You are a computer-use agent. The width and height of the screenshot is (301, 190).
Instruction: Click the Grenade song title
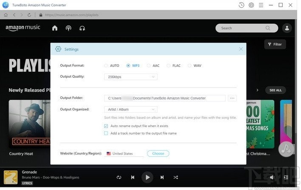[x=29, y=172]
